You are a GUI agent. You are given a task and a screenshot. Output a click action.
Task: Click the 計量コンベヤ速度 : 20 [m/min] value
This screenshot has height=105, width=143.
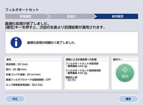coord(23,74)
